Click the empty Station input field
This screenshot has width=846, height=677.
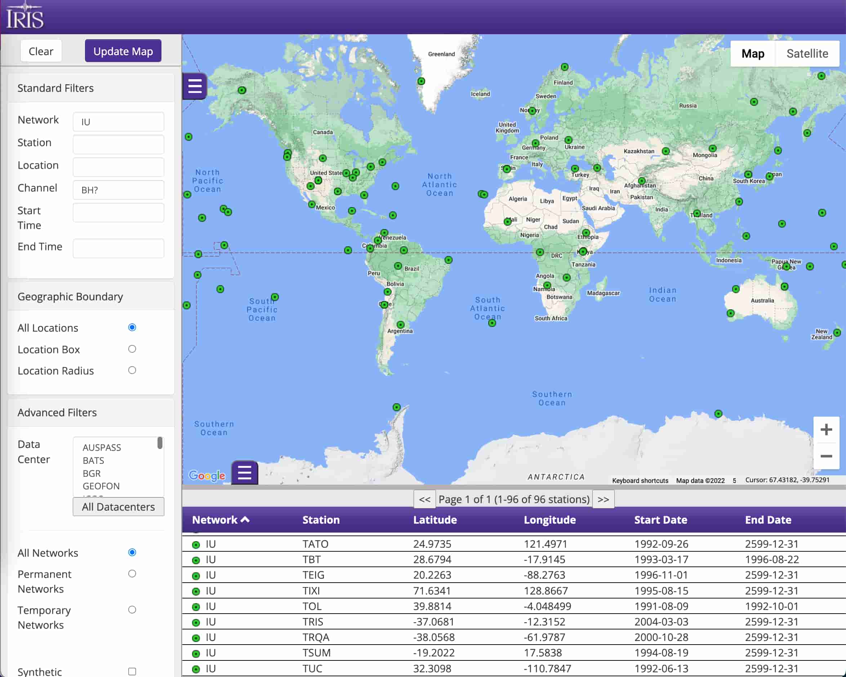point(118,144)
